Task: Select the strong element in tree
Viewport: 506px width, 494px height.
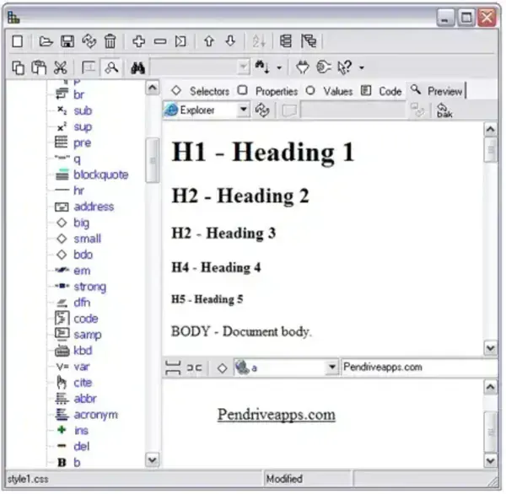Action: 89,287
